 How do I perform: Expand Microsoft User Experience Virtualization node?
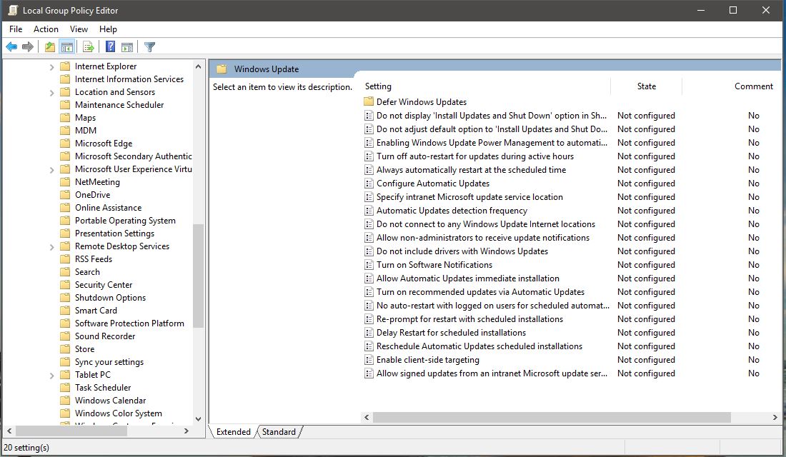pos(51,169)
